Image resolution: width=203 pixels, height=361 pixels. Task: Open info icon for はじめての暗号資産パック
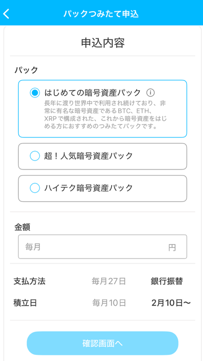[x=150, y=92]
